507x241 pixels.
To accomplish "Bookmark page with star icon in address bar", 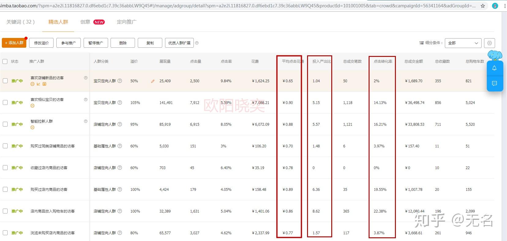I will [x=483, y=6].
